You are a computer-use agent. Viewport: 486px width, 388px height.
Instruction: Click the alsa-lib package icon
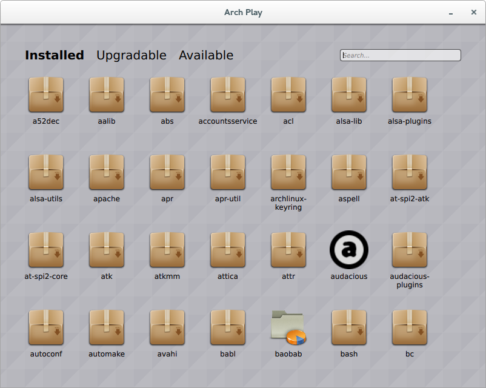click(349, 95)
